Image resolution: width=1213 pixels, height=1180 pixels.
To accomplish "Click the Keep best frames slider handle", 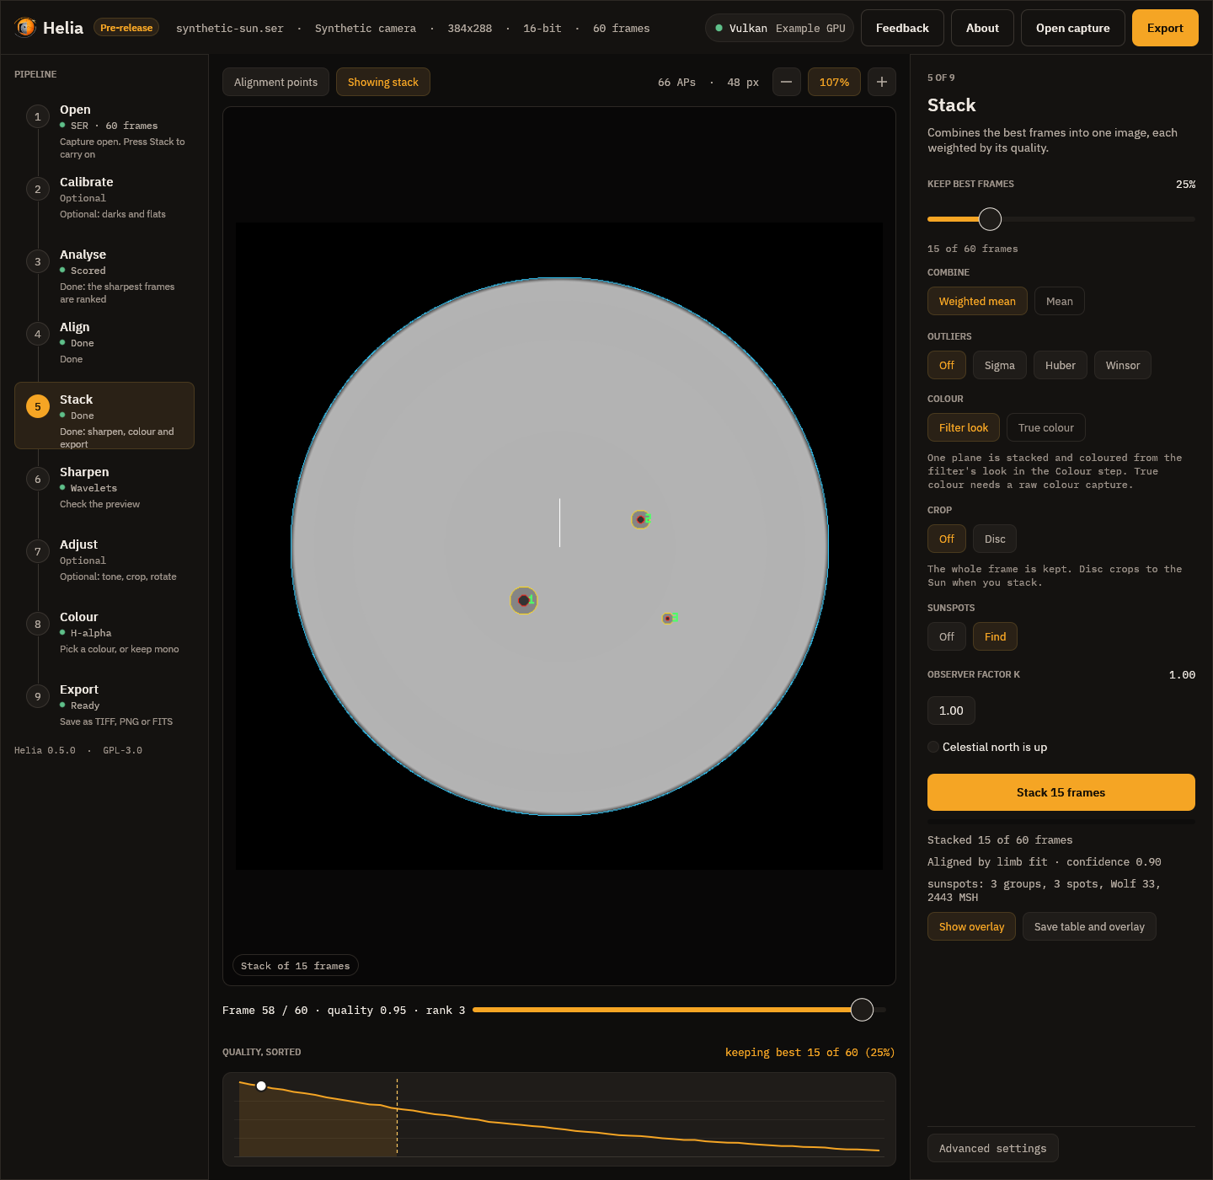I will pos(990,219).
